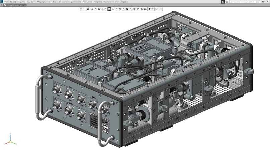This screenshot has height=152, width=270.
Task: Open the Файл menu
Action: (x=6, y=2)
